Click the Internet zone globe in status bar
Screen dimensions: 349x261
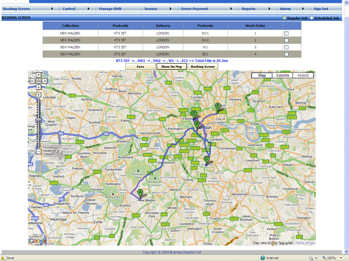point(263,258)
